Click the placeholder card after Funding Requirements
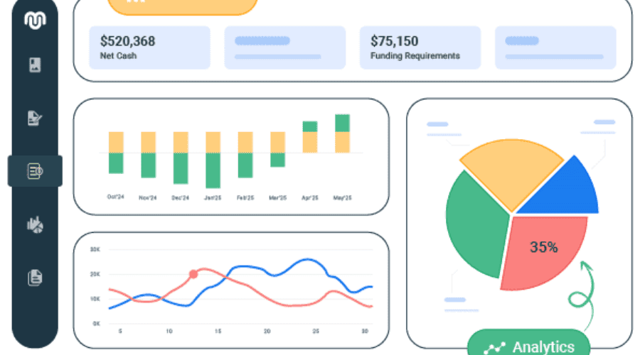640x355 pixels. tap(555, 48)
